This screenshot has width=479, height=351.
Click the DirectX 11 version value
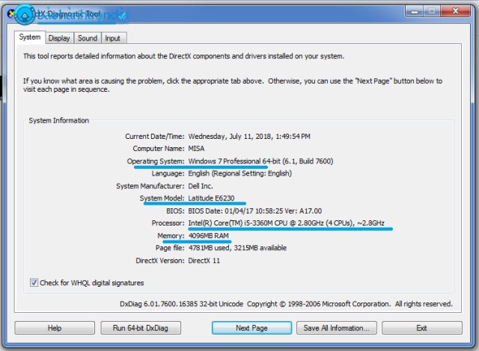[x=204, y=261]
